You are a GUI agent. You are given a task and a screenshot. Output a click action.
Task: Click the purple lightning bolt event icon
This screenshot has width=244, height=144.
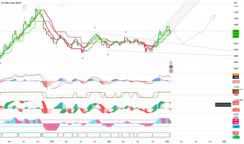point(171,63)
